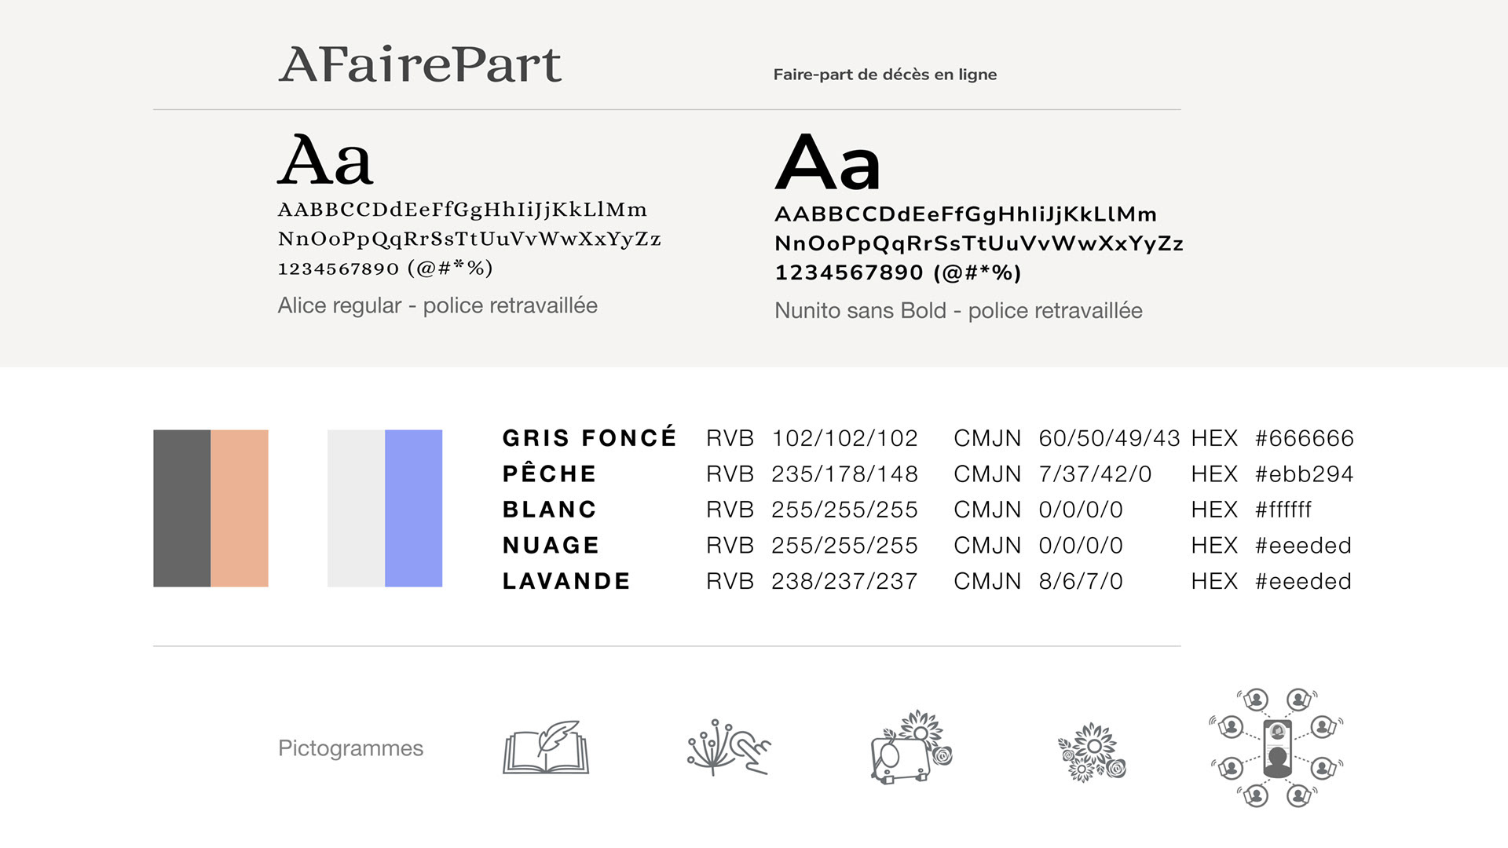Screen dimensions: 1508x848
Task: Click the large serif 'Aa' sample
Action: (325, 160)
